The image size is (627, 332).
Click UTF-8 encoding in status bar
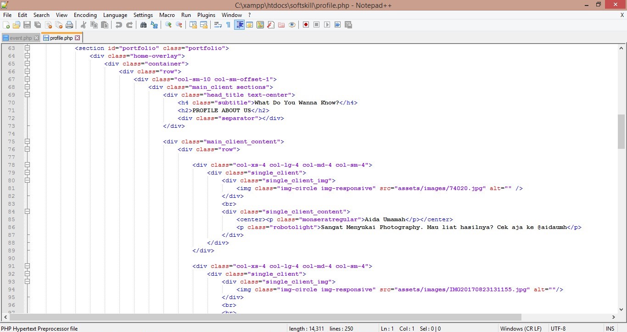[558, 328]
